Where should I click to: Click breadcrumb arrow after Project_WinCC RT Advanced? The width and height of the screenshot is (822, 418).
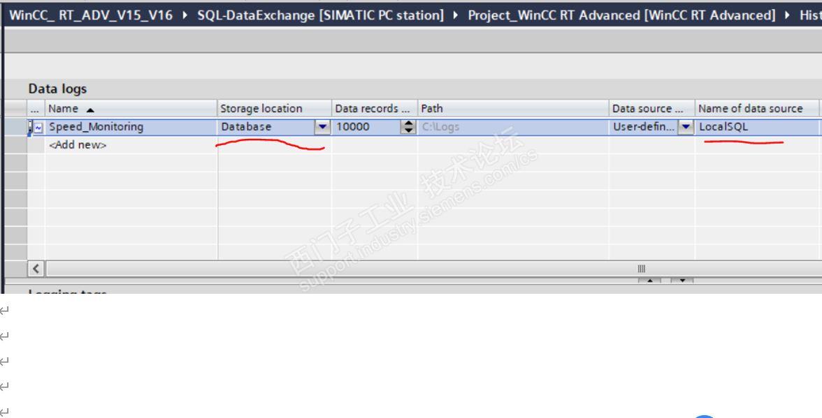click(787, 15)
